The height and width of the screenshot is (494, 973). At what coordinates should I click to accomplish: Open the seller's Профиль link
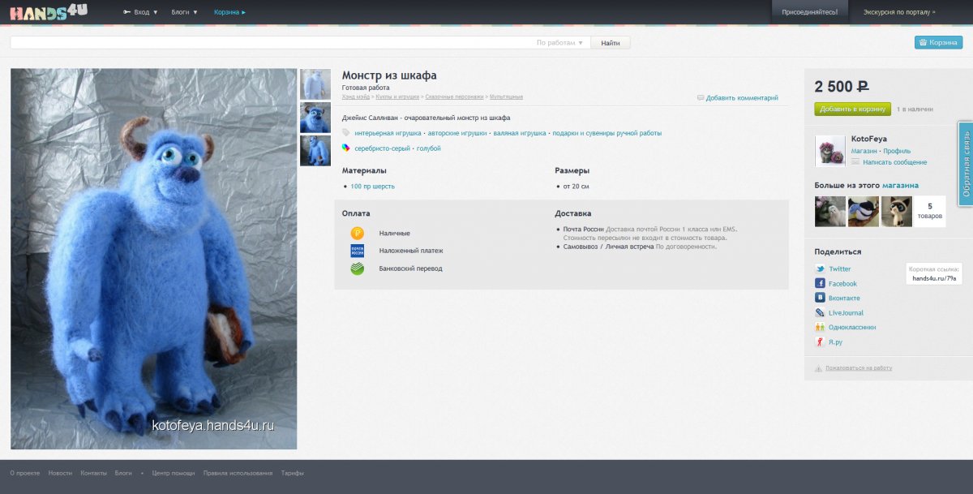[x=897, y=151]
